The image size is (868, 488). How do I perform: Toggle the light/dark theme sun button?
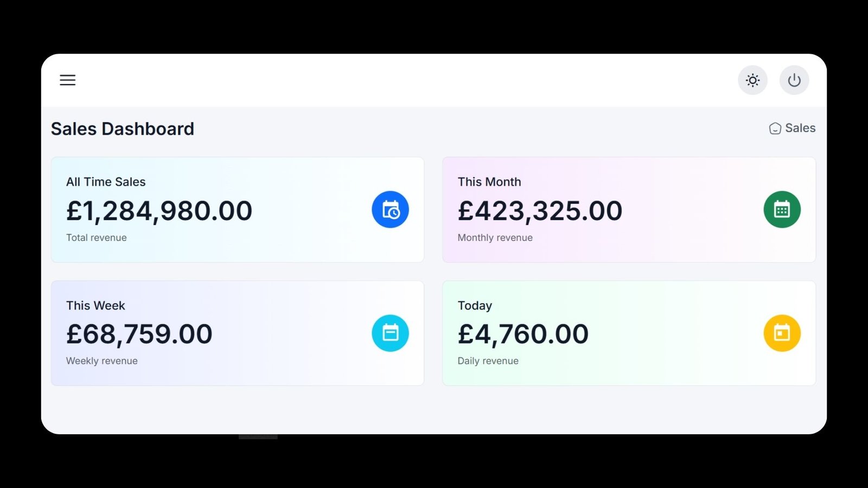(752, 80)
